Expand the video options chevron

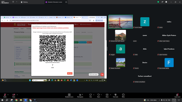[x=17, y=95]
